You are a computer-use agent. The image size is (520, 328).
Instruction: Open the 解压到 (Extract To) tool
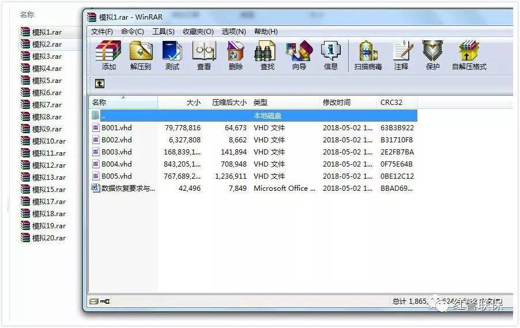point(141,55)
